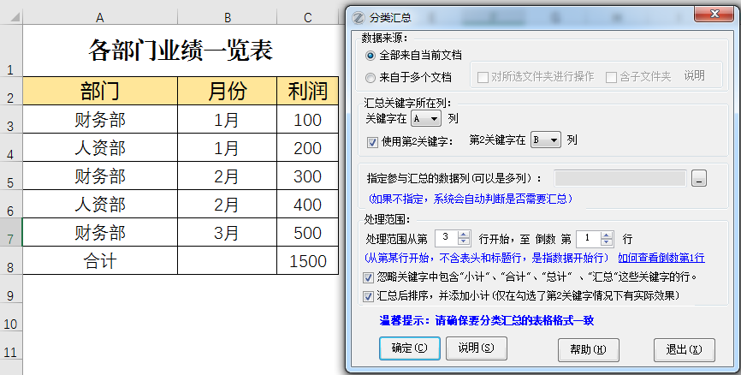Click the data column range picker button
This screenshot has width=741, height=375.
[x=699, y=178]
